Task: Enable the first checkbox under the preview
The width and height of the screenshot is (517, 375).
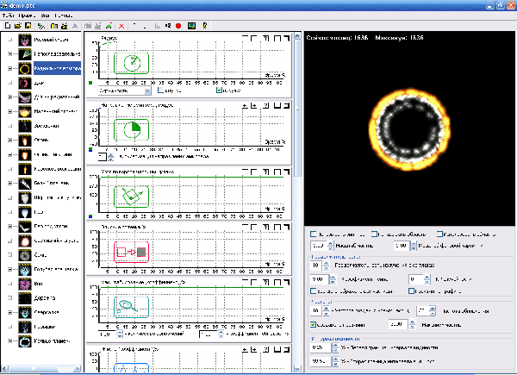Action: tap(313, 234)
